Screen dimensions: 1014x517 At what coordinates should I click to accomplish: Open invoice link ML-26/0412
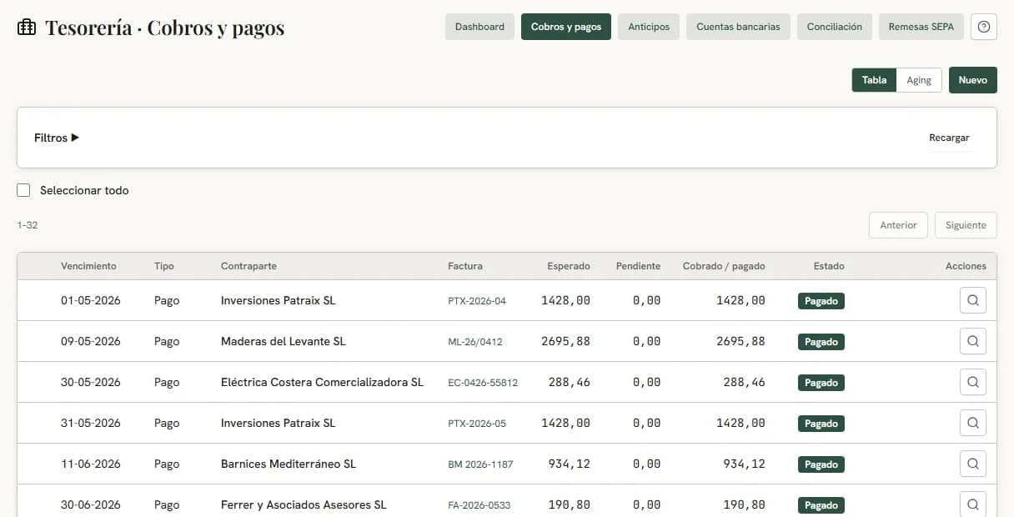(475, 342)
